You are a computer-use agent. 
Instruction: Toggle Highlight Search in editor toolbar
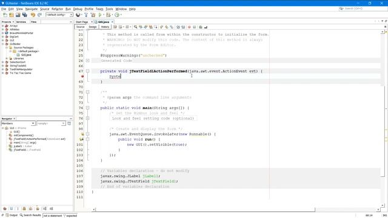(150, 27)
